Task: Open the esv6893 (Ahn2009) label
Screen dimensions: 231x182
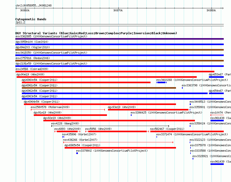Action: coord(68,129)
